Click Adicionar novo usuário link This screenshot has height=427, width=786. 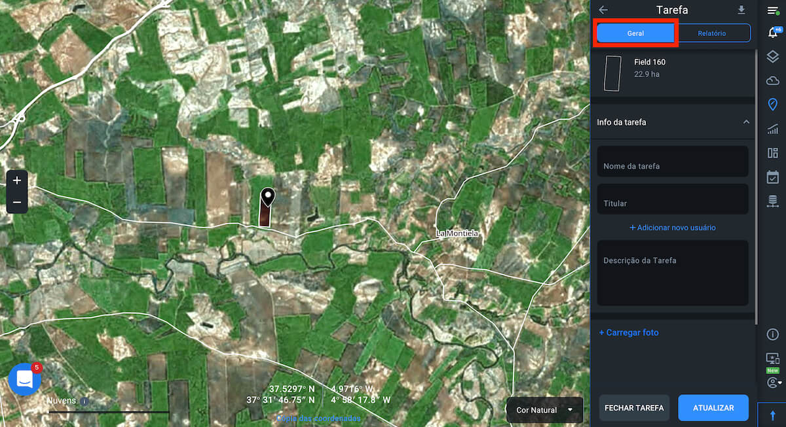tap(673, 228)
